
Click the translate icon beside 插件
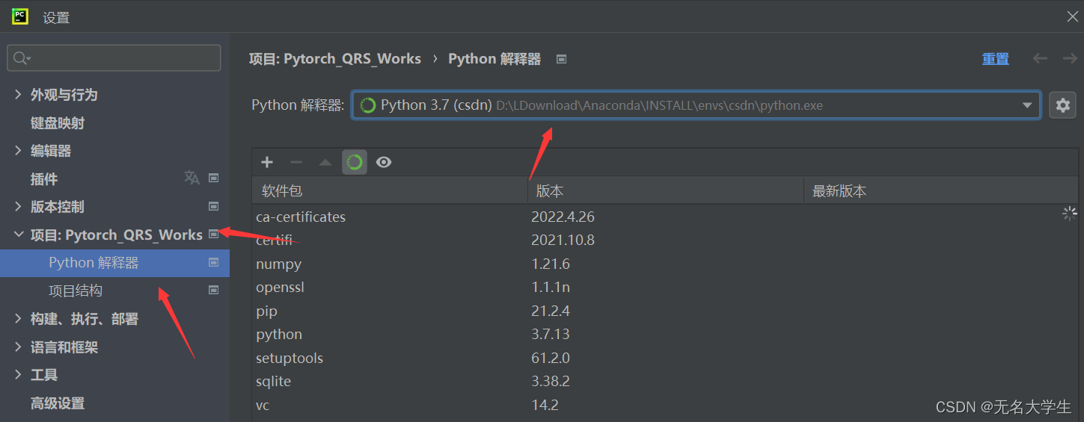(x=192, y=178)
